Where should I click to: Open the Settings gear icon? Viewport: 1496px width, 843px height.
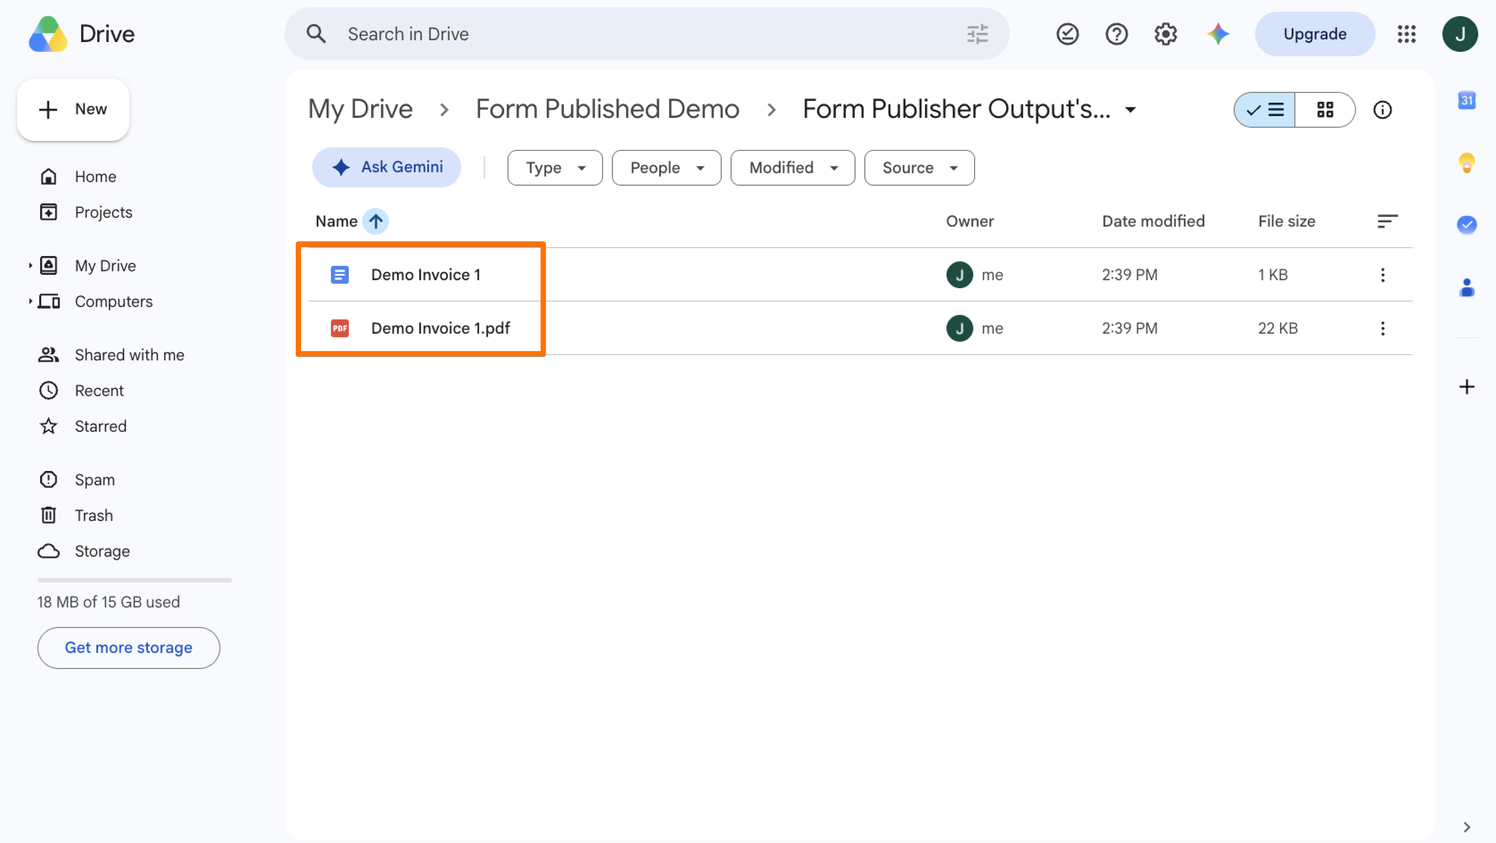click(1165, 34)
